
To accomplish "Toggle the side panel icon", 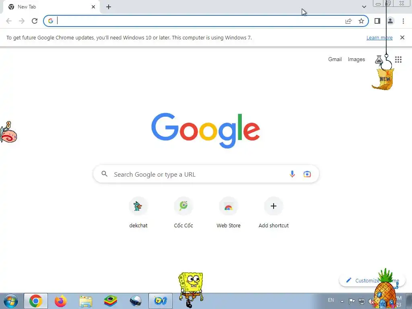I will (x=377, y=21).
